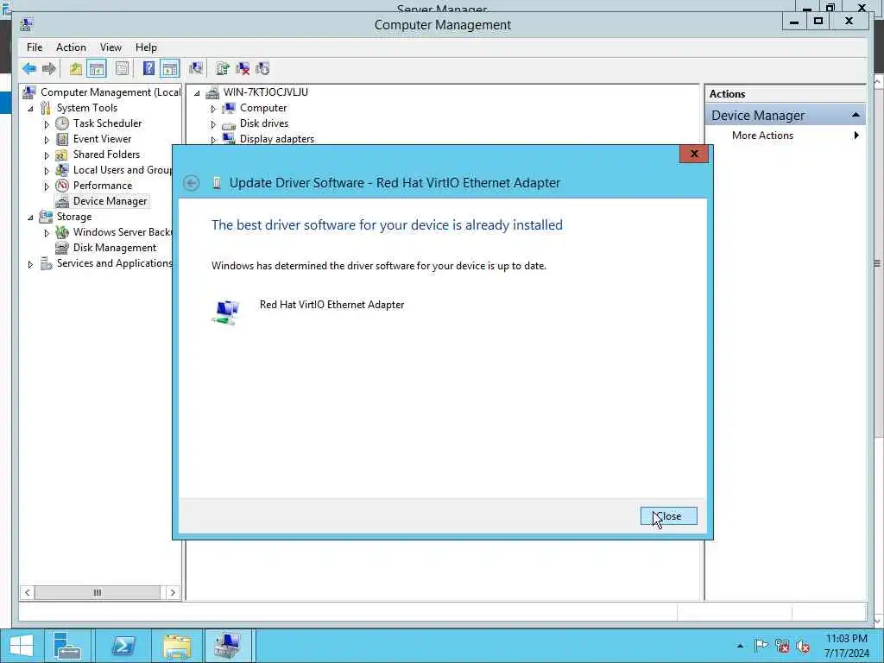Open the Action menu
The width and height of the screenshot is (884, 663).
pos(71,47)
